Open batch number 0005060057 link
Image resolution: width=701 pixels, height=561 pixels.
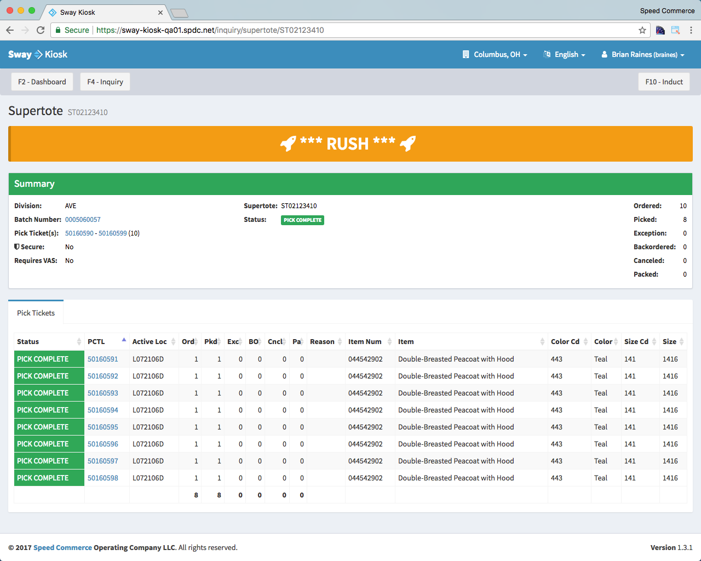tap(83, 219)
